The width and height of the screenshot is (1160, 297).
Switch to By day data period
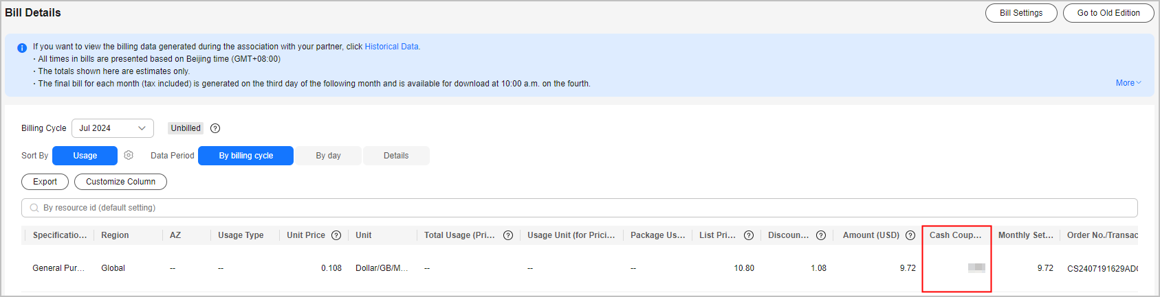coord(328,156)
